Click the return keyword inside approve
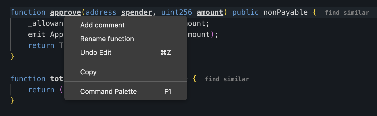This screenshot has width=377, height=116. click(x=41, y=45)
